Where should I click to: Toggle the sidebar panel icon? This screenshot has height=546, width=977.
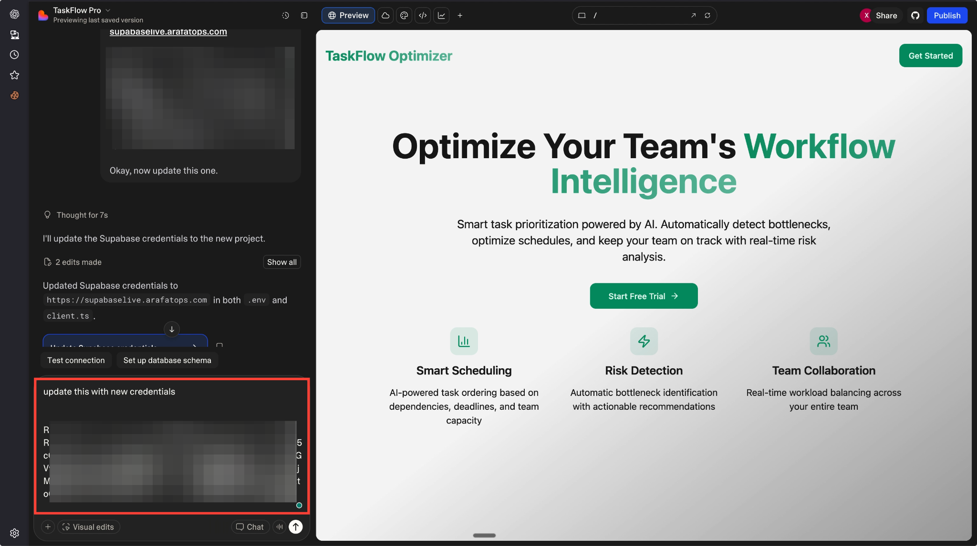tap(304, 15)
